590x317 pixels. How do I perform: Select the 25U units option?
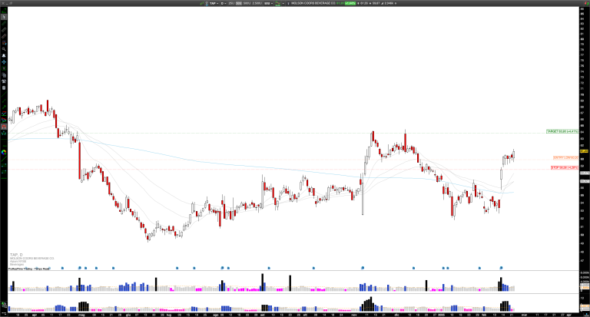coord(231,3)
